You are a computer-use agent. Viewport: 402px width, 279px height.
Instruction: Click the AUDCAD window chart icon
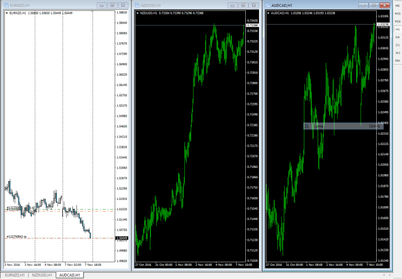268,5
